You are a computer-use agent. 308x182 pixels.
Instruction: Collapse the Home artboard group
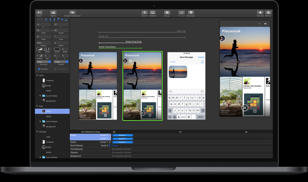pyautogui.click(x=37, y=75)
